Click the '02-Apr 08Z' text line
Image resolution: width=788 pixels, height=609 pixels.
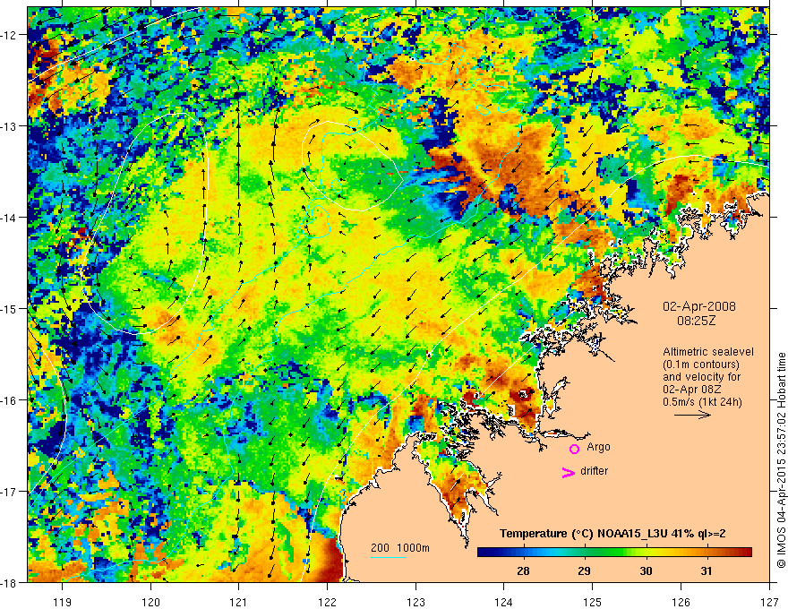(x=694, y=390)
